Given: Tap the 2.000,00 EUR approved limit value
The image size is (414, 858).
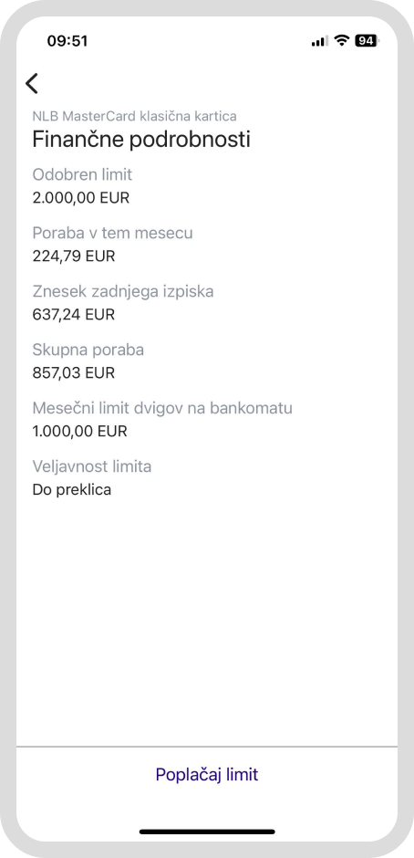Looking at the screenshot, I should pos(81,197).
